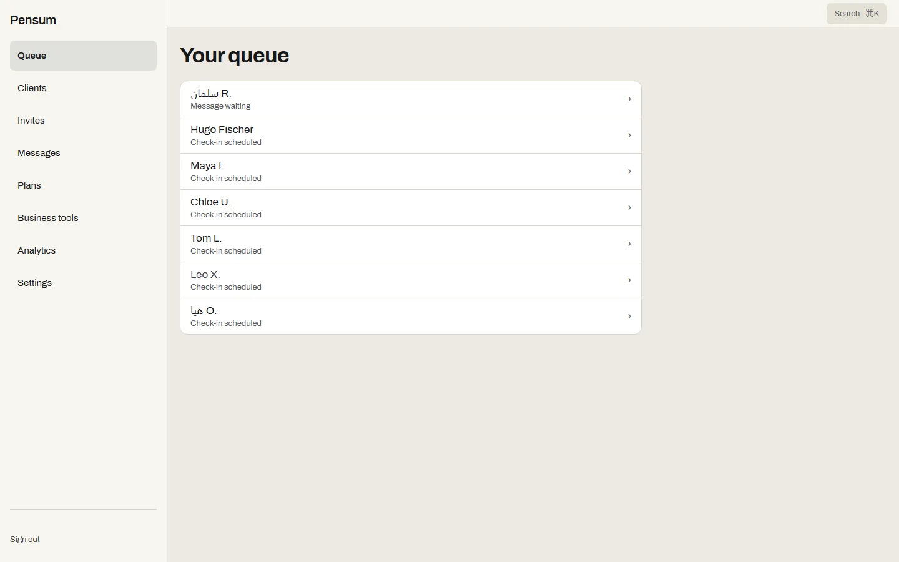The image size is (899, 562).
Task: Select Tom L. name in queue
Action: (206, 239)
